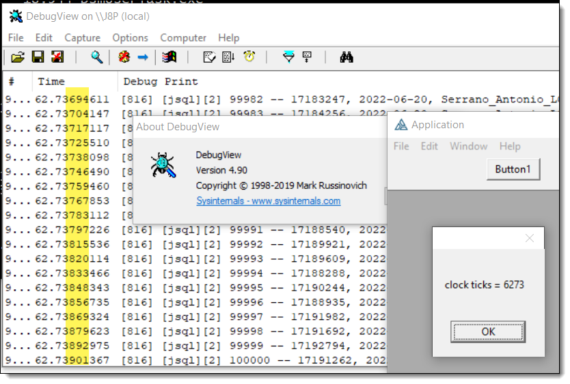Click the Log to File icon

click(57, 57)
